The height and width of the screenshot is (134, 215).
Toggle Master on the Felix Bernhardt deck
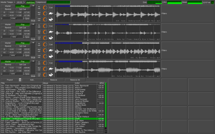(x=8, y=61)
